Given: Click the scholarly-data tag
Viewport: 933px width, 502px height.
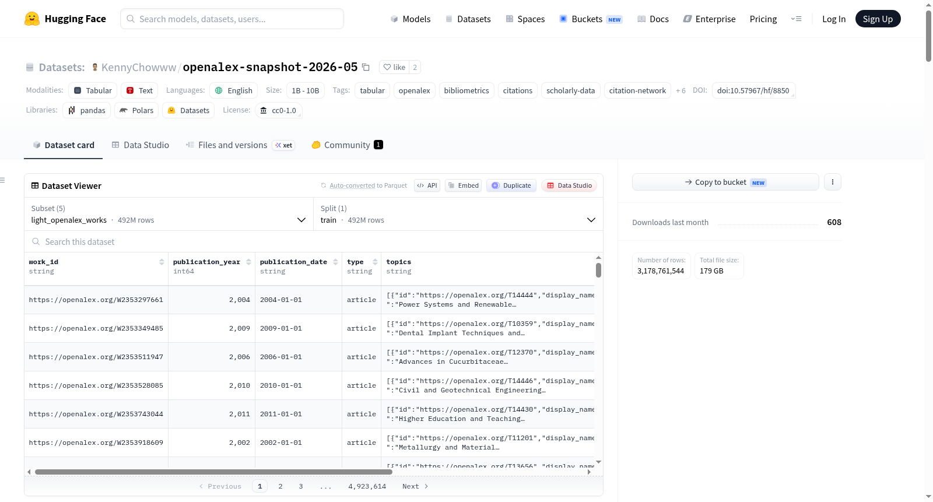Looking at the screenshot, I should [x=571, y=90].
